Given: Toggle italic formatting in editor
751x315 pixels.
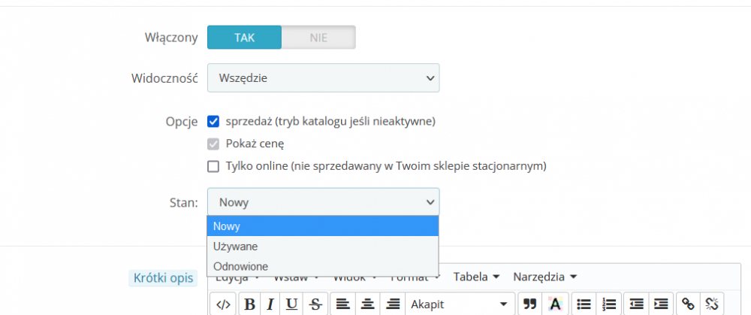Looking at the screenshot, I should (x=270, y=304).
